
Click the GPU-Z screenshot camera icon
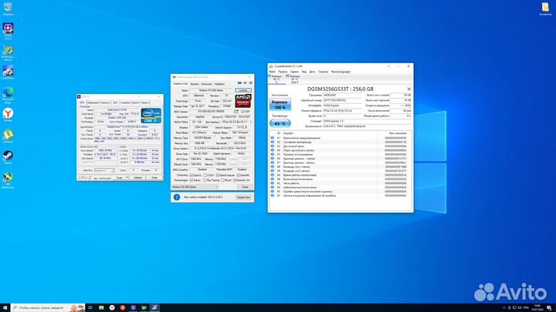coord(239,83)
